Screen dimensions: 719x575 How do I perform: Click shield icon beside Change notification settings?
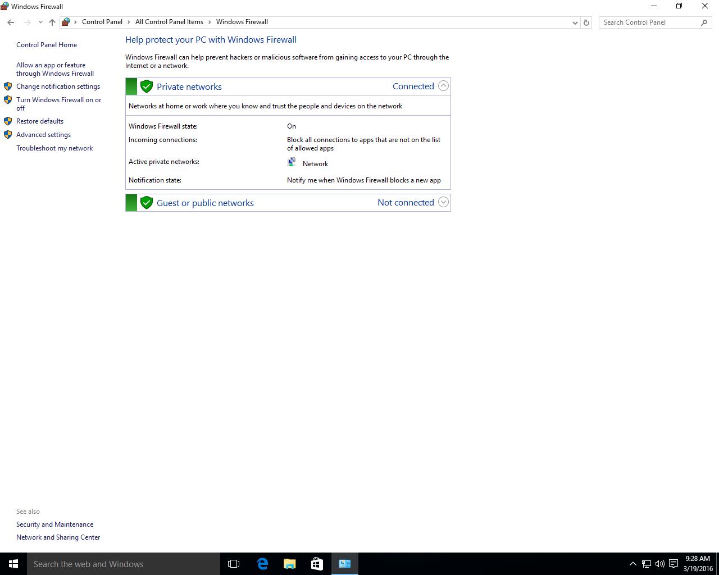coord(8,86)
